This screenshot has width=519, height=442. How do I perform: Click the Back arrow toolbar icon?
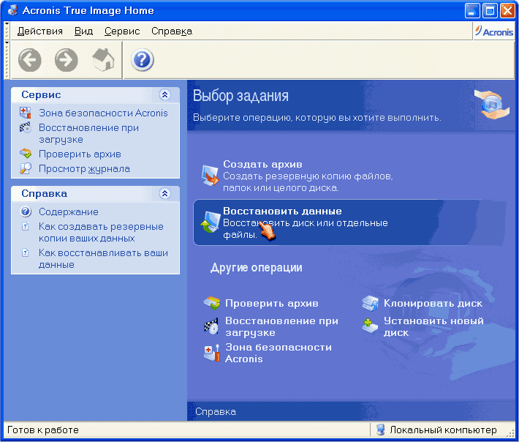pyautogui.click(x=30, y=60)
